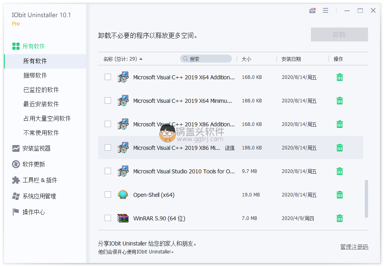
Task: Click trash icon for WinRAR 5.90
Action: click(340, 218)
